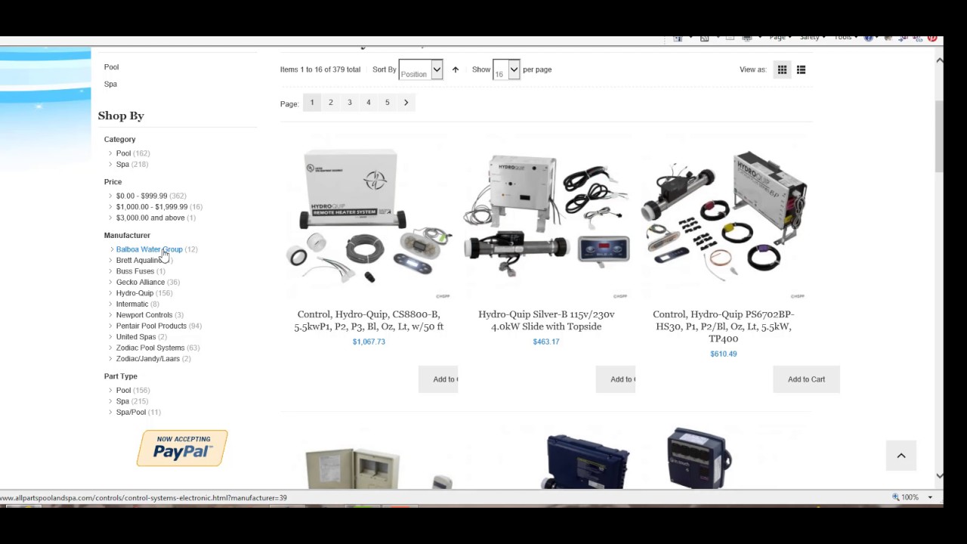The width and height of the screenshot is (967, 544).
Task: Click the scrollbar down arrow
Action: pos(939,475)
